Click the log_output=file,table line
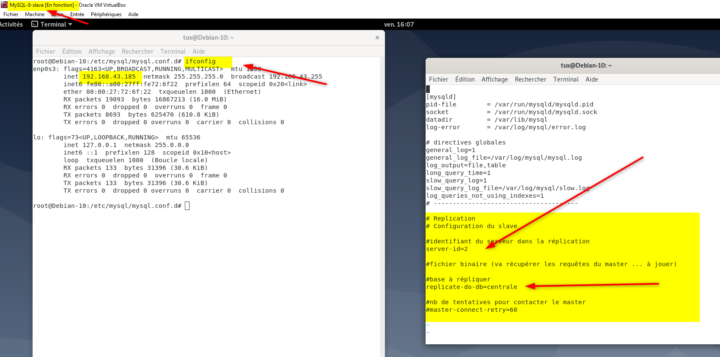 [466, 165]
